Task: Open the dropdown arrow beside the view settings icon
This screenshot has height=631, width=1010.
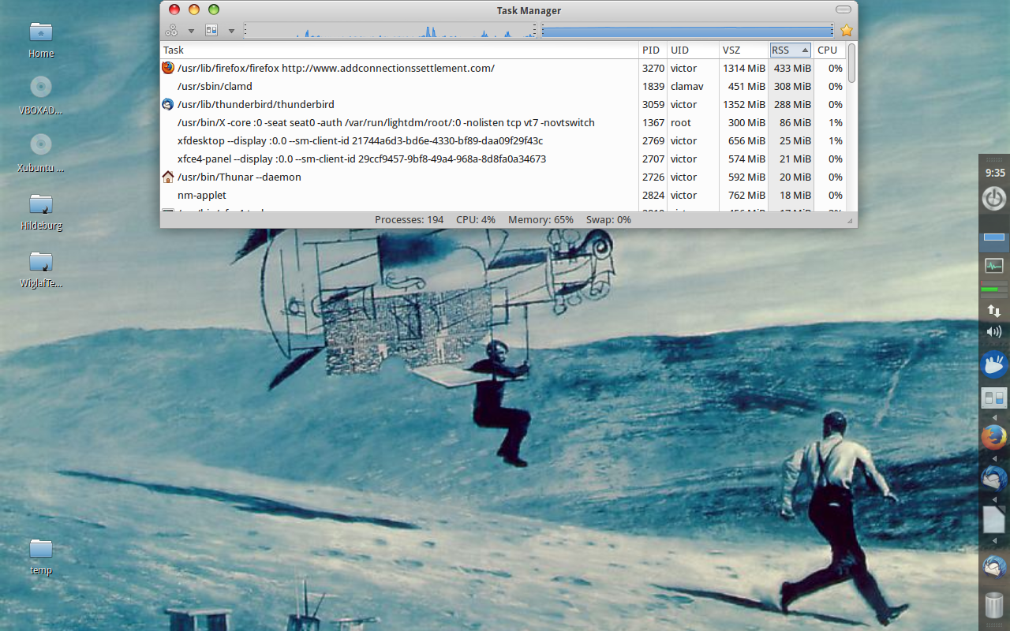Action: click(x=231, y=32)
